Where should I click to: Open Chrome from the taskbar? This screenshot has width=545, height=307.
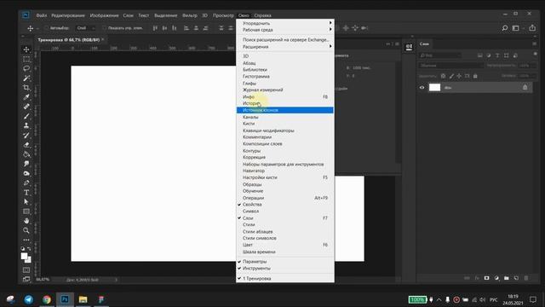pyautogui.click(x=47, y=299)
